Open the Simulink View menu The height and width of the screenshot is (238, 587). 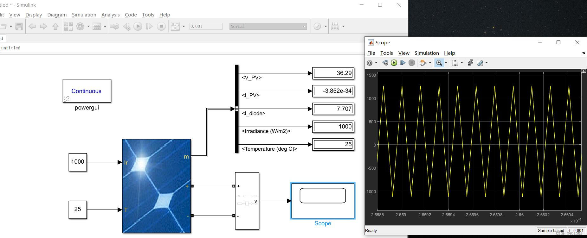click(15, 15)
